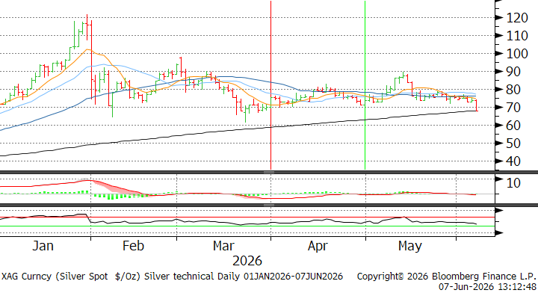Grab the splitter grip between price and MACD panels
Viewport: 538px width, 293px height.
click(x=269, y=172)
